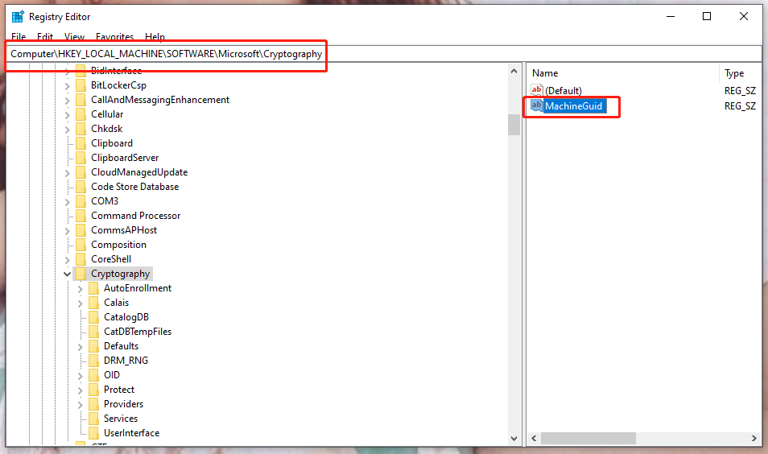Click the Composition folder icon

pos(81,245)
